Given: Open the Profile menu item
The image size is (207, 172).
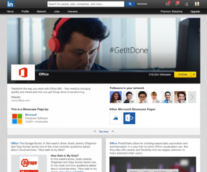Looking at the screenshot, I should pyautogui.click(x=25, y=12).
